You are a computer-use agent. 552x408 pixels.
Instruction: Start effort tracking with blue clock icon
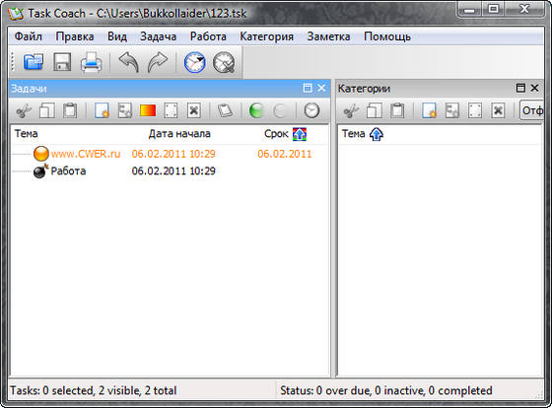pos(195,62)
